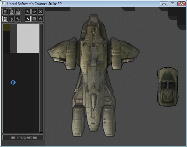Switch to the tile grid mode
Image resolution: width=187 pixels, height=147 pixels.
point(5,19)
